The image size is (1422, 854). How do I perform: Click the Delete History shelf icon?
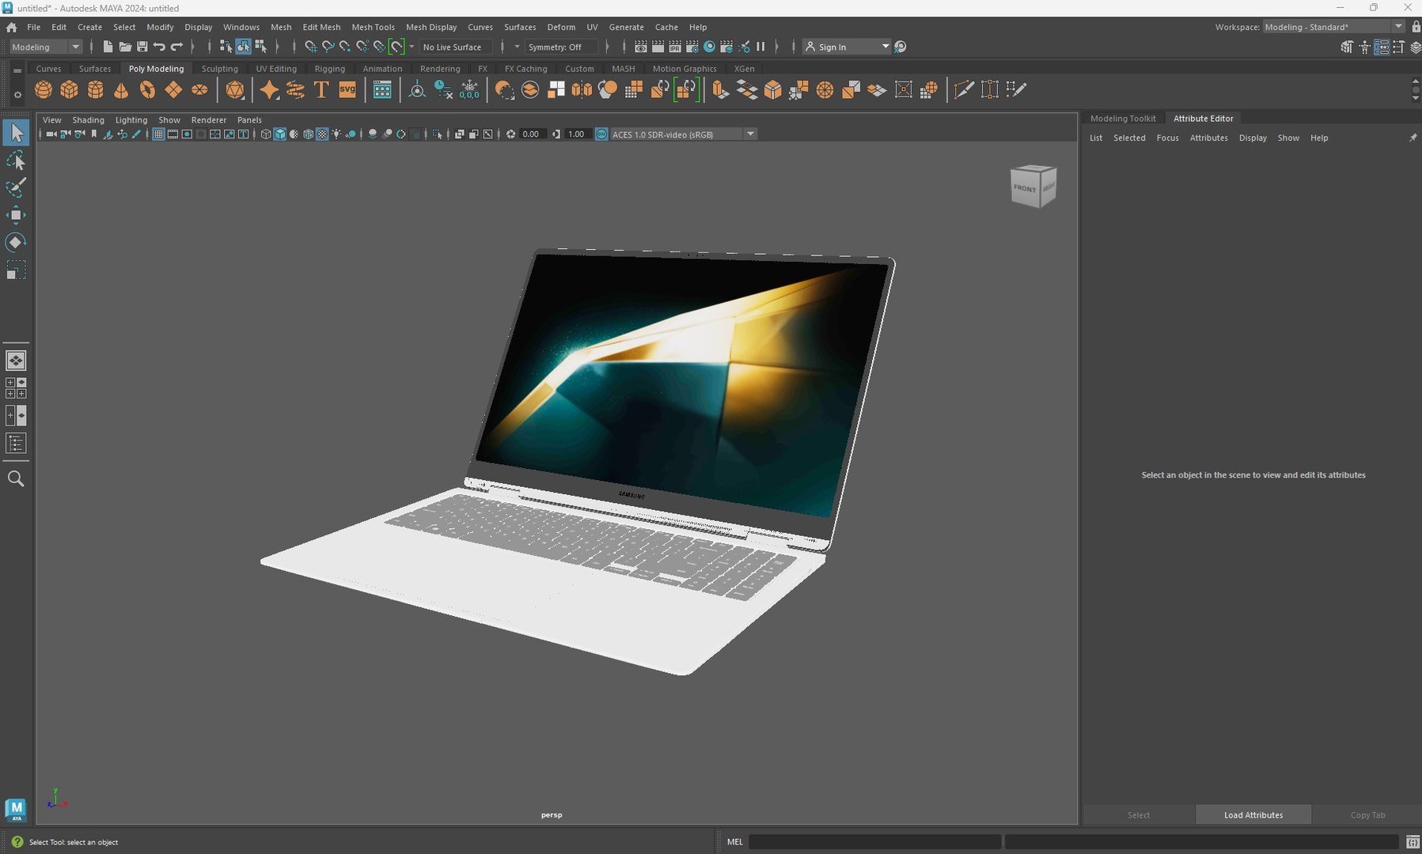(443, 90)
